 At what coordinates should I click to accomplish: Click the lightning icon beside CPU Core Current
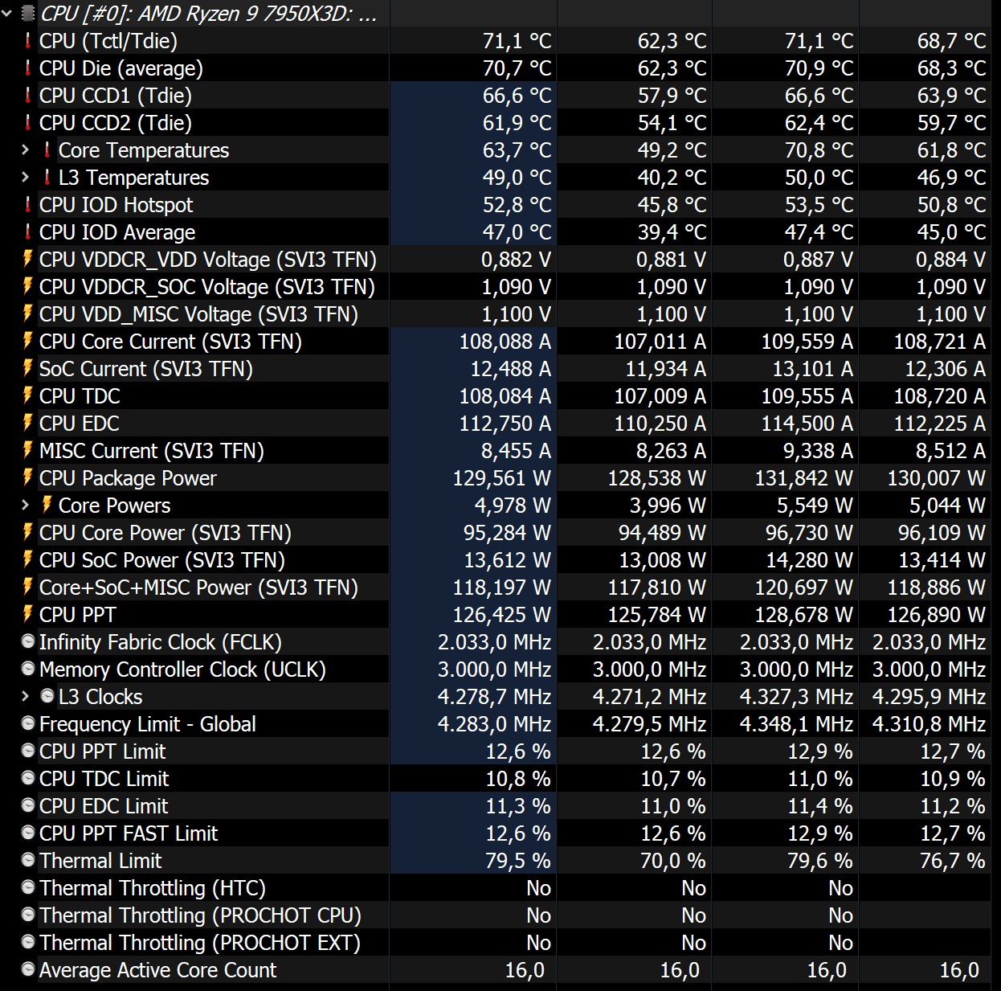click(28, 340)
